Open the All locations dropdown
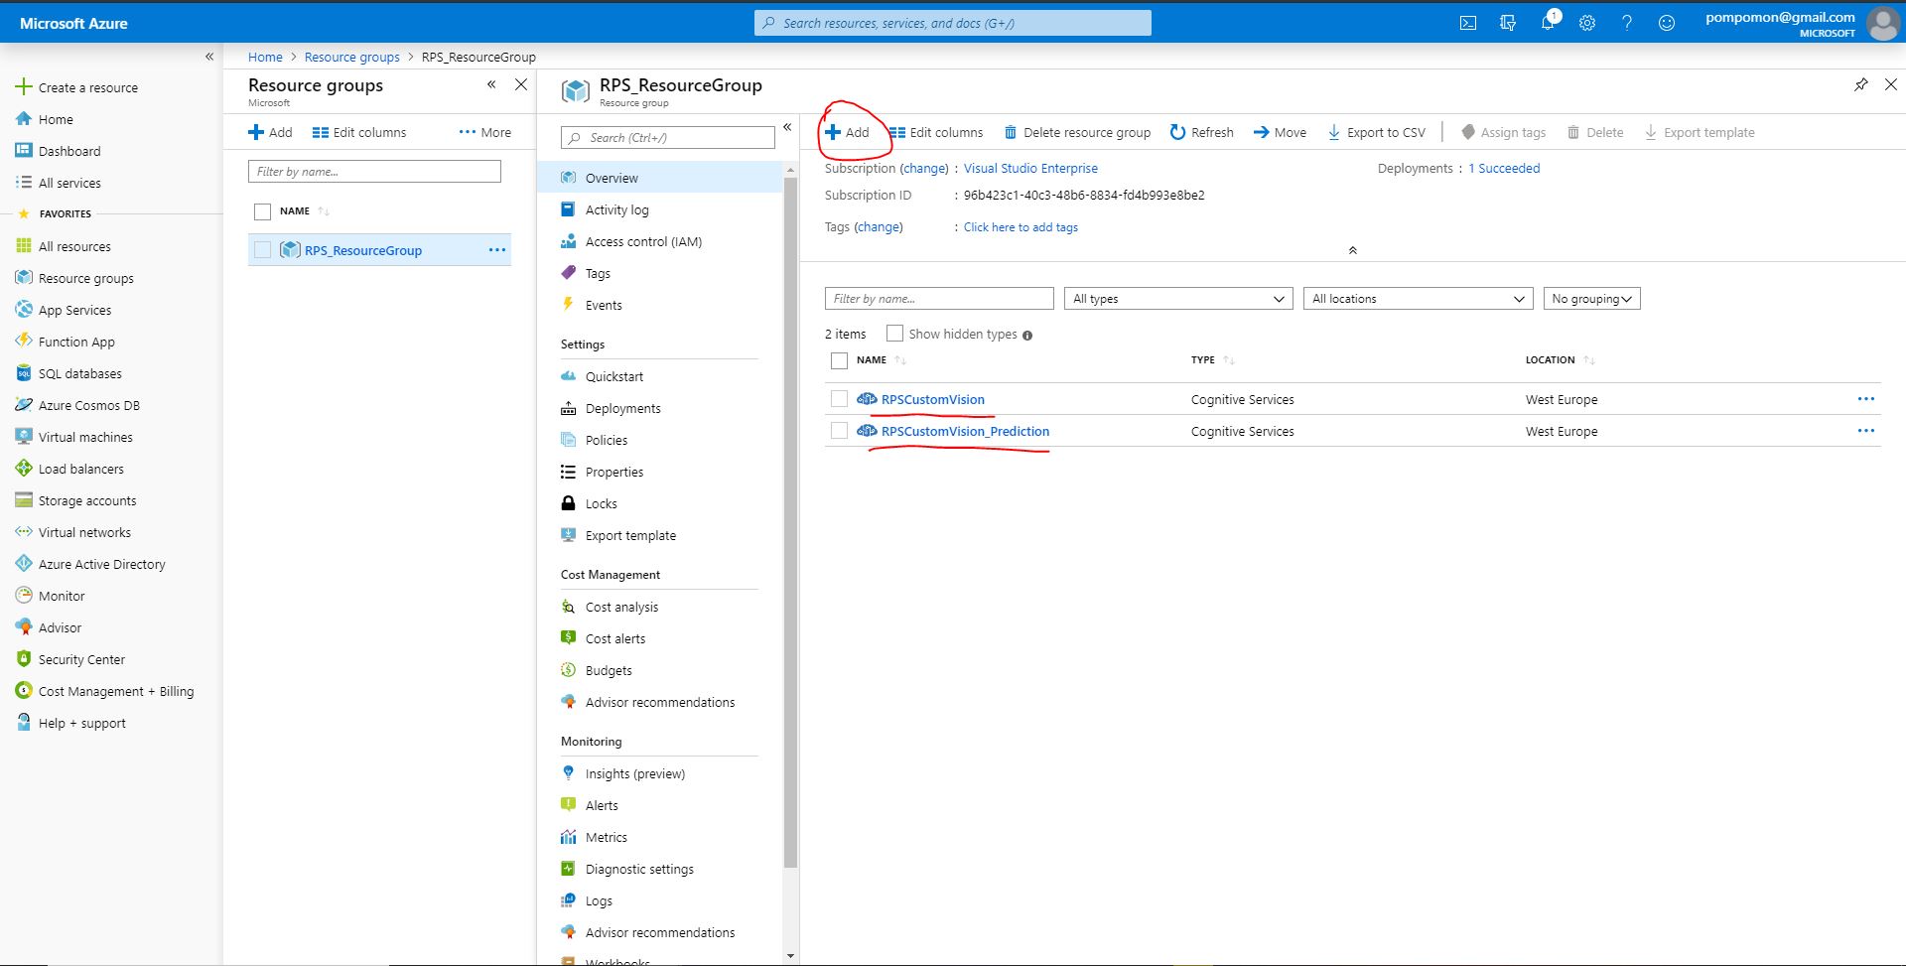 1418,299
